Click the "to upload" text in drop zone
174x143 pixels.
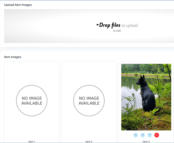pos(130,25)
